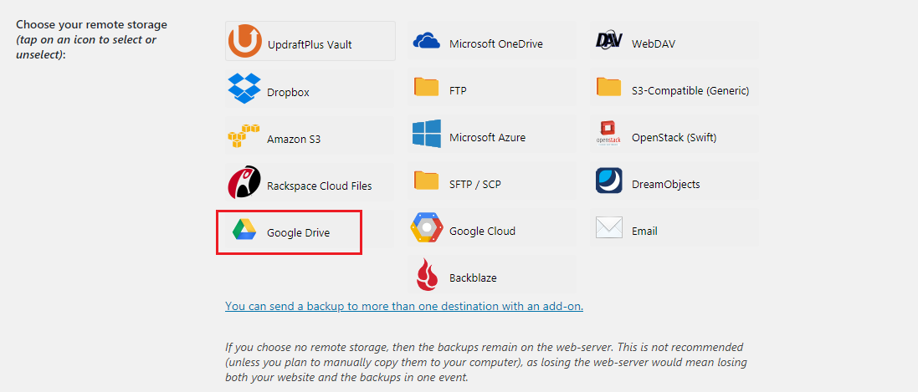Click the "Email" label text

(x=644, y=231)
